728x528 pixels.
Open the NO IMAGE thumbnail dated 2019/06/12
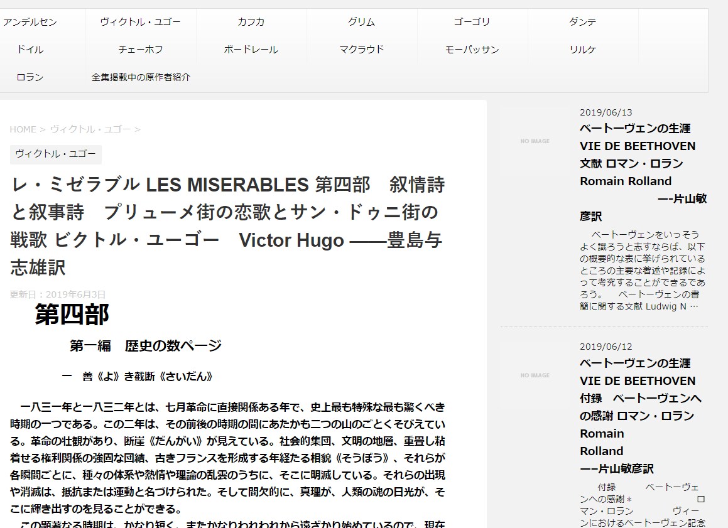535,375
